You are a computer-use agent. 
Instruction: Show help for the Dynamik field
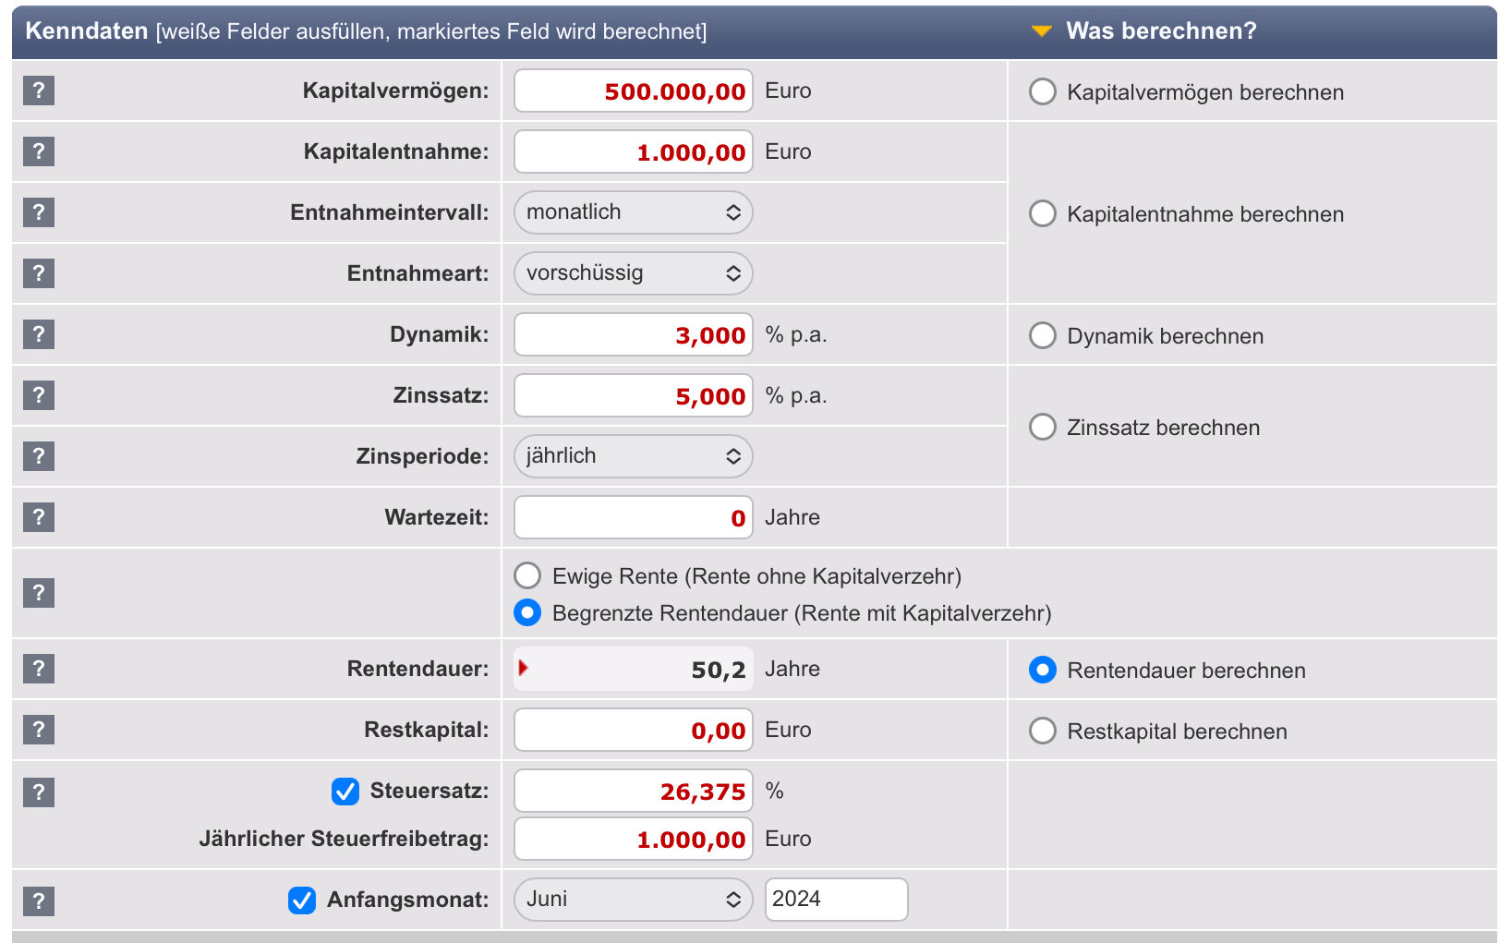[39, 334]
